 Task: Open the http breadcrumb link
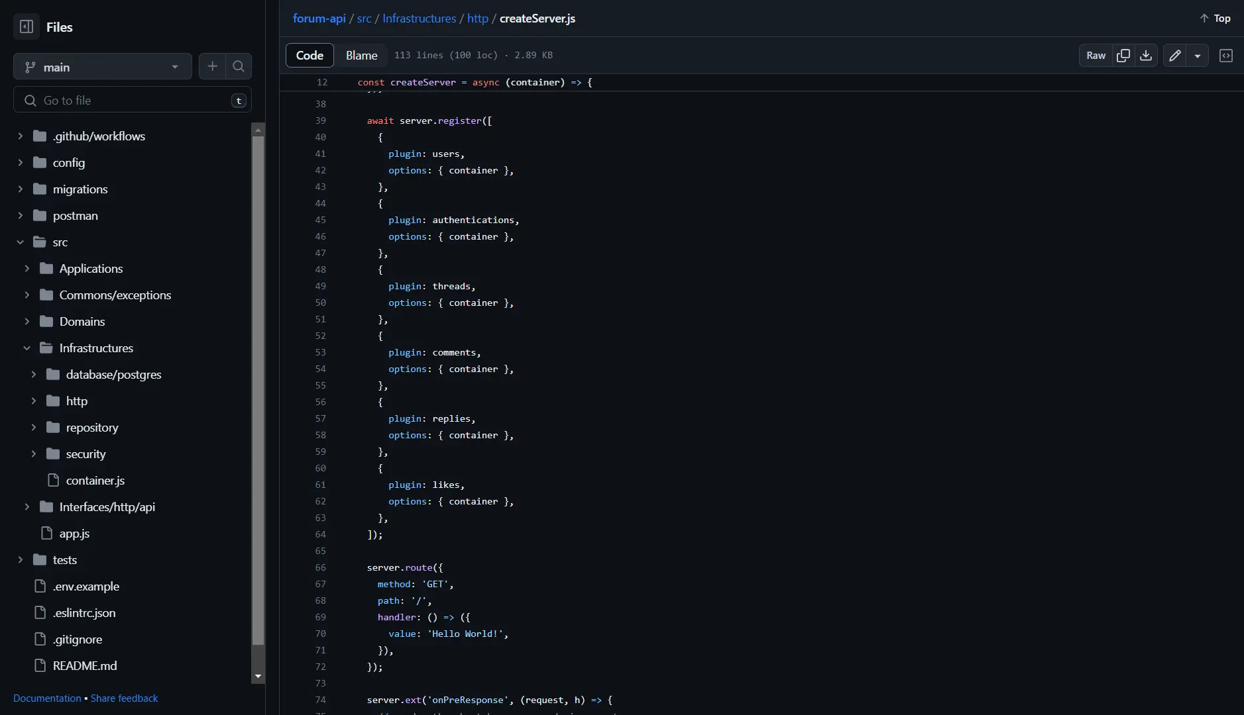click(x=477, y=19)
